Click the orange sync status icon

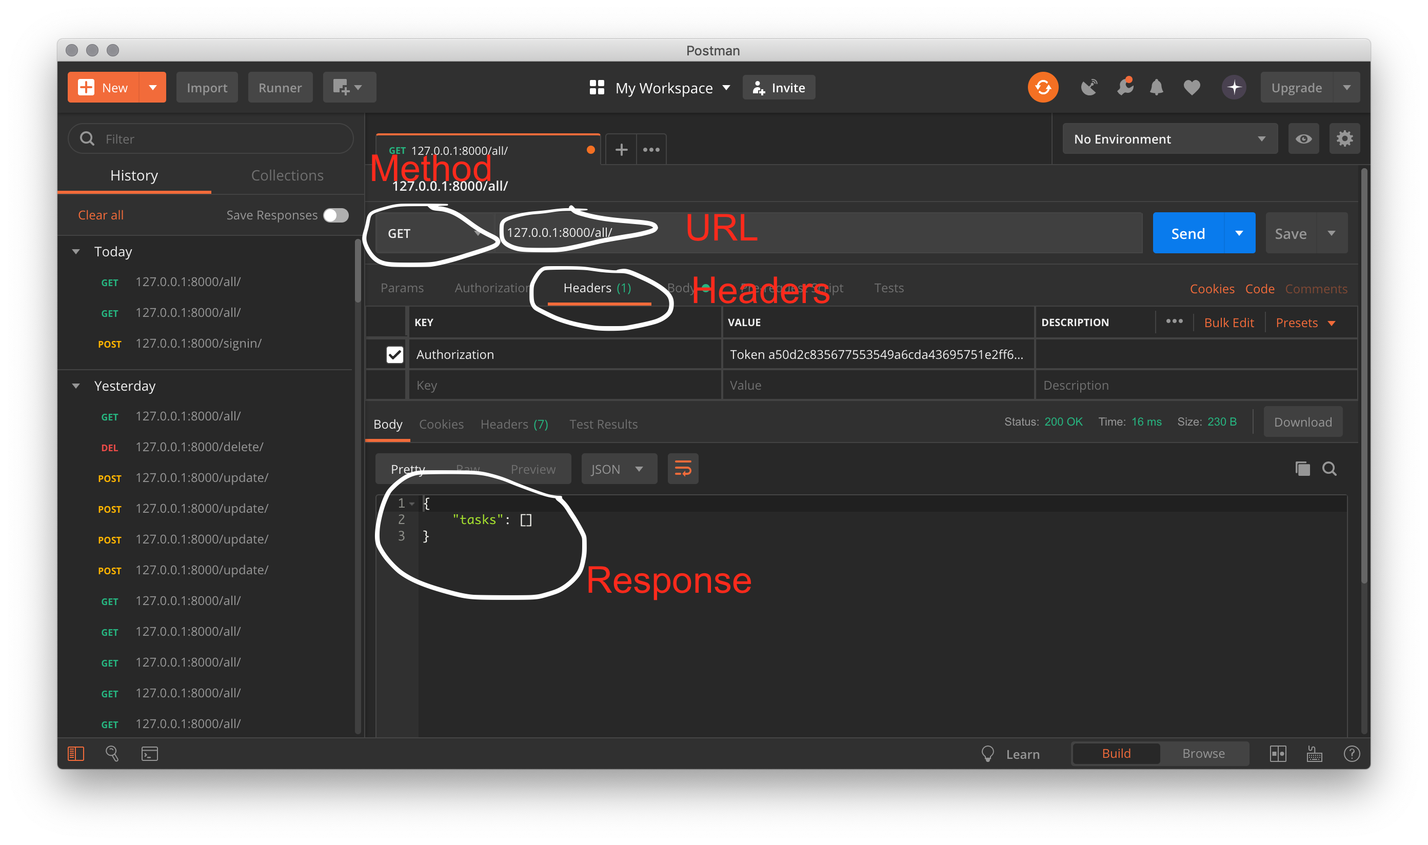pos(1042,87)
